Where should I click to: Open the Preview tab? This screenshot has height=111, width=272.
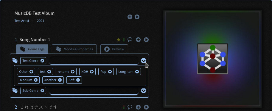114,49
